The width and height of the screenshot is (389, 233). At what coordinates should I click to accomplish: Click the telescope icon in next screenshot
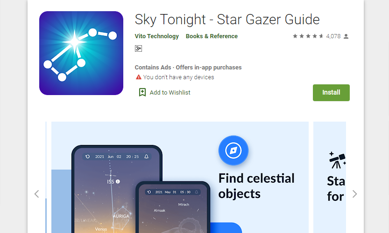pos(337,160)
